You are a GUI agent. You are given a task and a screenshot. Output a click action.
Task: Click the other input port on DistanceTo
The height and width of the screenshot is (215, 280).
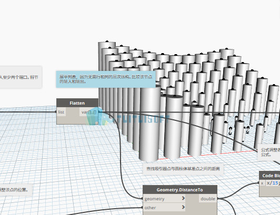click(164, 208)
